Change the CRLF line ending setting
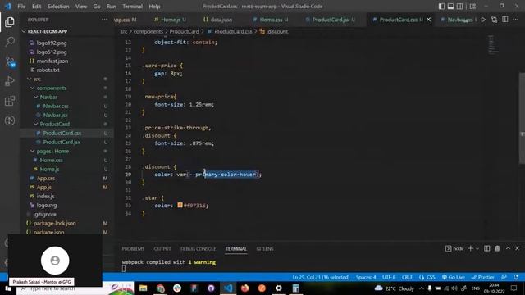Viewport: 525px width, 295px height. click(x=407, y=277)
